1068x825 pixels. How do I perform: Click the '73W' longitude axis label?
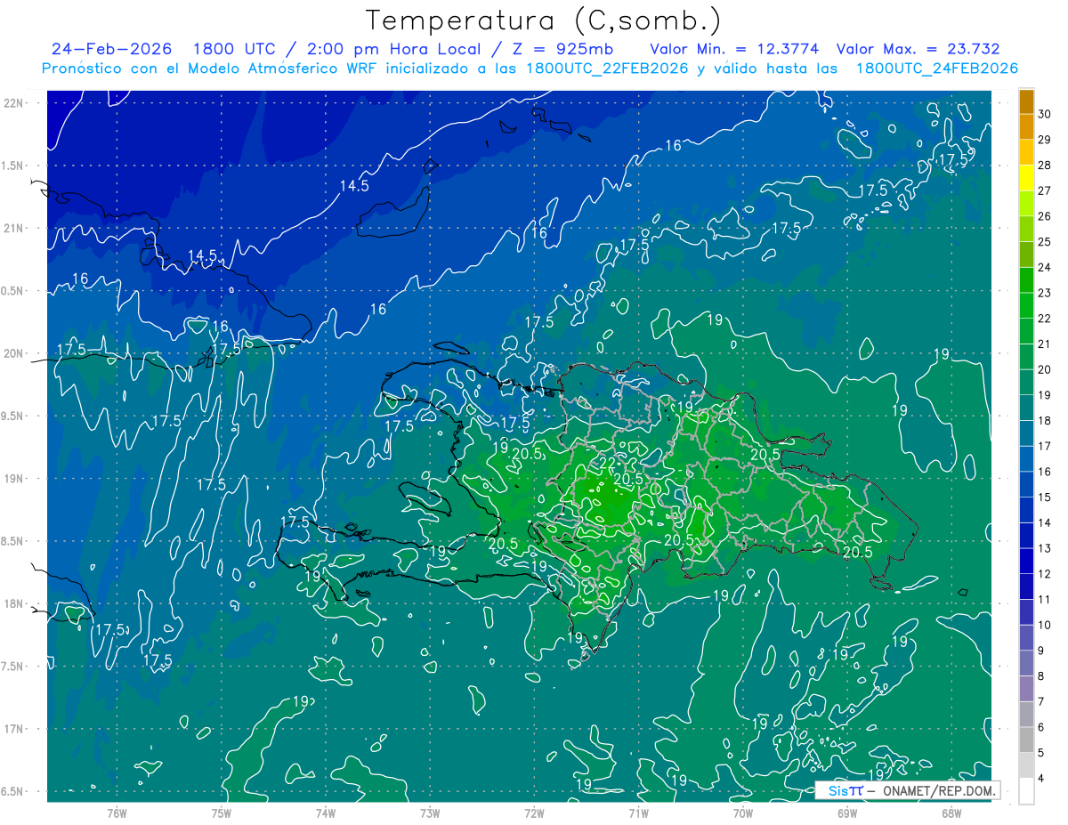(x=430, y=813)
